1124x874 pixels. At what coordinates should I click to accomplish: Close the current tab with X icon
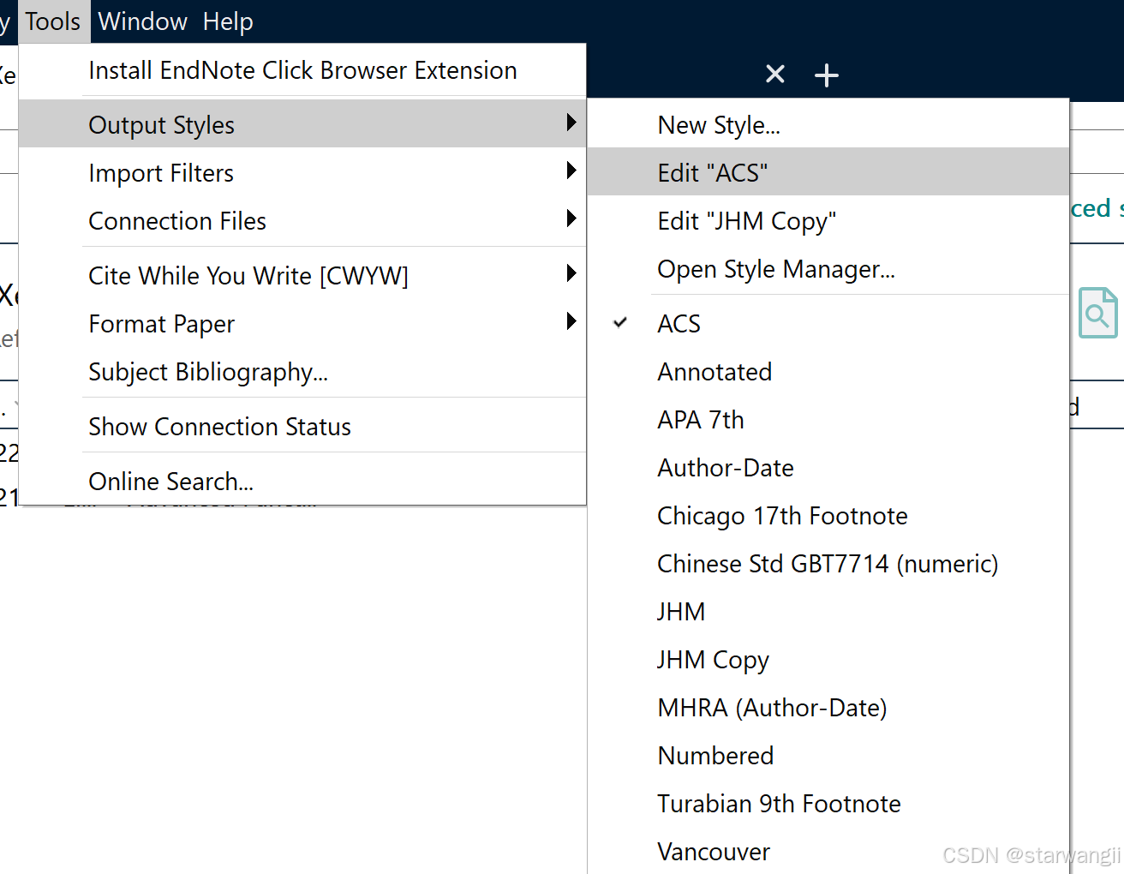click(x=775, y=75)
